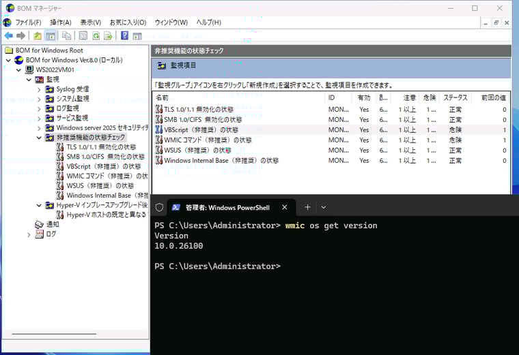The width and height of the screenshot is (519, 355).
Task: Expand the ログ監視 tree node
Action: (x=39, y=108)
